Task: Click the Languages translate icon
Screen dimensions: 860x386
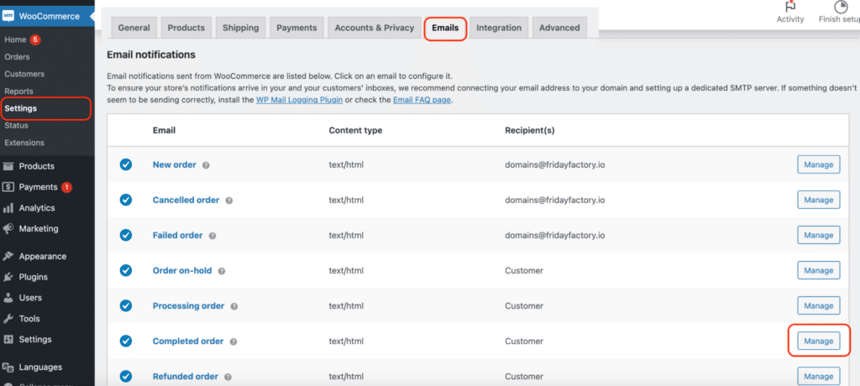Action: click(8, 368)
